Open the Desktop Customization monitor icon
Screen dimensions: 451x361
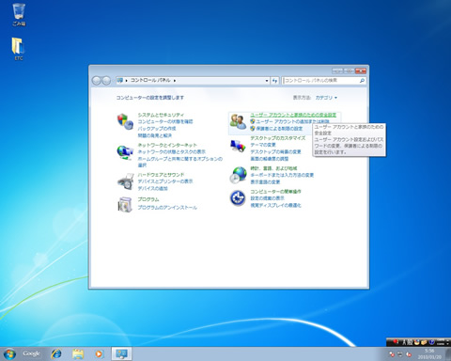pyautogui.click(x=238, y=146)
